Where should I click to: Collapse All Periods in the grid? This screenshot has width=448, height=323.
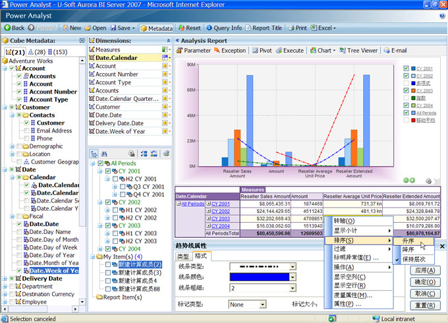click(x=179, y=204)
